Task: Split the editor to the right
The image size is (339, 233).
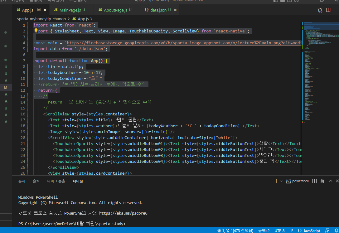Action: [328, 10]
